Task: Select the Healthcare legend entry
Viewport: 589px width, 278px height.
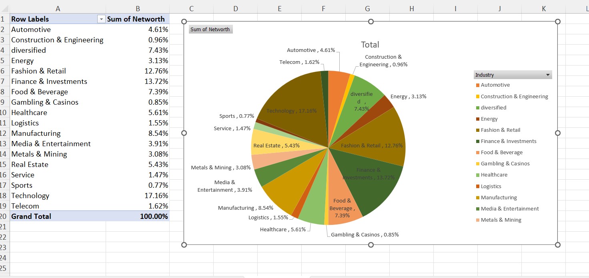Action: tap(494, 175)
